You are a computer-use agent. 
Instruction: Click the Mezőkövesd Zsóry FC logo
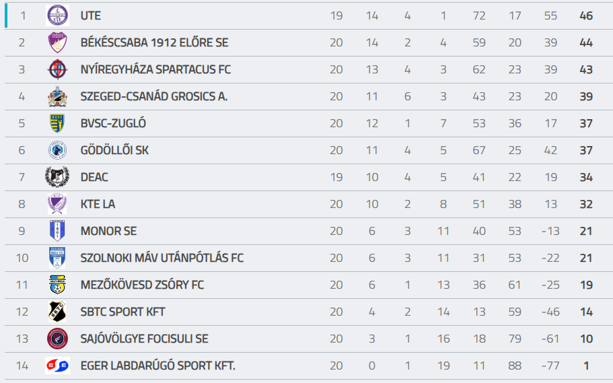click(57, 285)
